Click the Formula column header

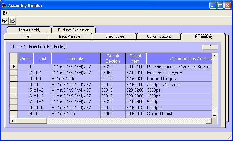point(75,58)
